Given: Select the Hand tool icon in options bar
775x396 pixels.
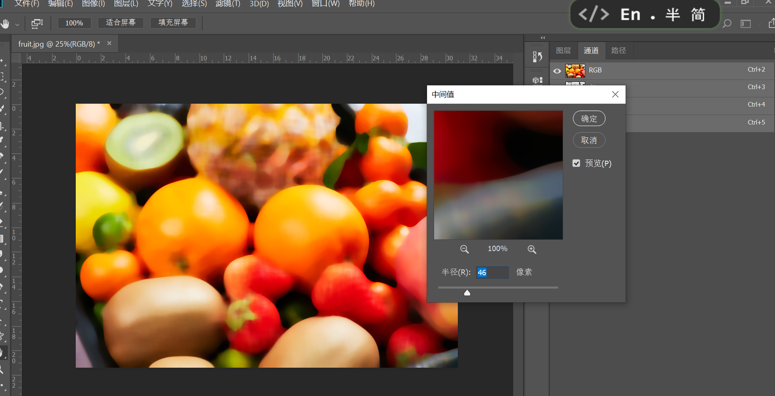Looking at the screenshot, I should click(x=5, y=23).
